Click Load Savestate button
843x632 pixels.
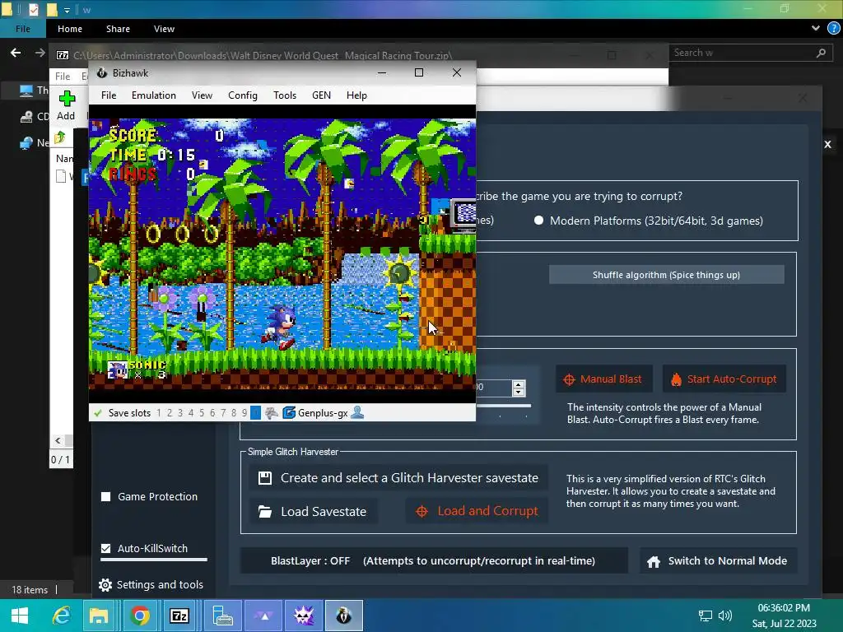(x=313, y=511)
